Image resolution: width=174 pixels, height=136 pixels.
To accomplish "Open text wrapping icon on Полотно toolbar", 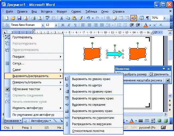I will coord(168,80).
